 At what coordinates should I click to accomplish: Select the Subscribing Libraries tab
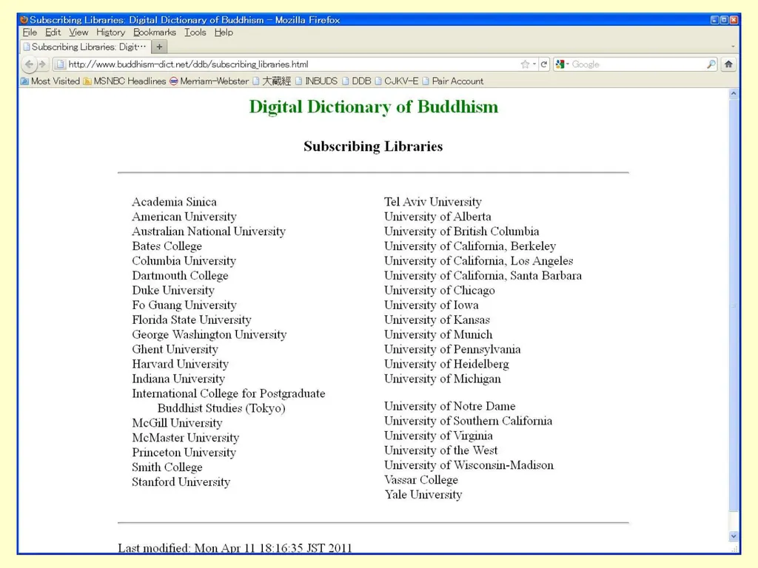85,47
